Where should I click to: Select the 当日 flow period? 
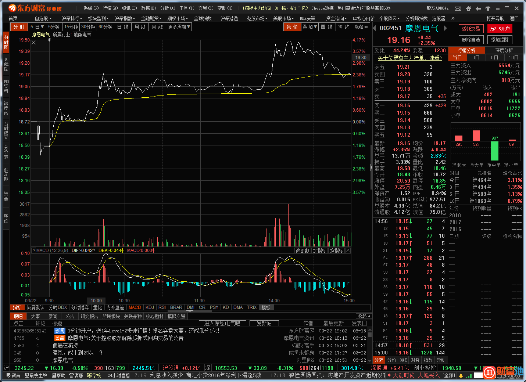click(457, 58)
